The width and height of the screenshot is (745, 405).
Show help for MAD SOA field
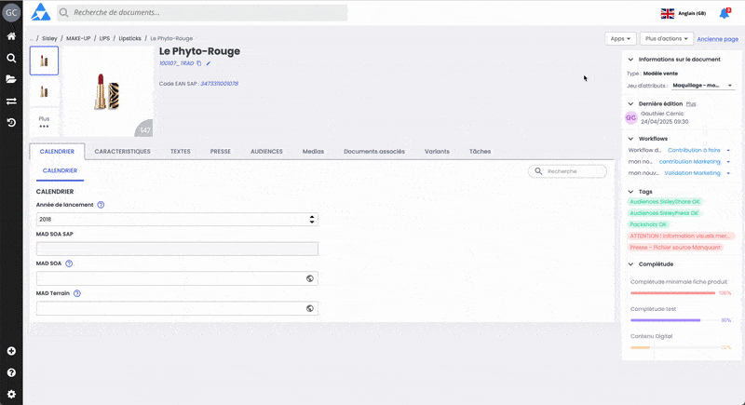point(69,263)
